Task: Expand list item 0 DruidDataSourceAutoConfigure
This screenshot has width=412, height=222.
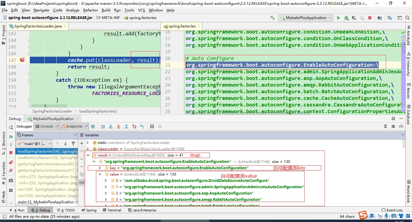Action: (106, 181)
